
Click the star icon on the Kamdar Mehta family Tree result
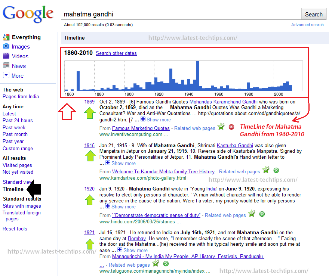click(x=266, y=170)
